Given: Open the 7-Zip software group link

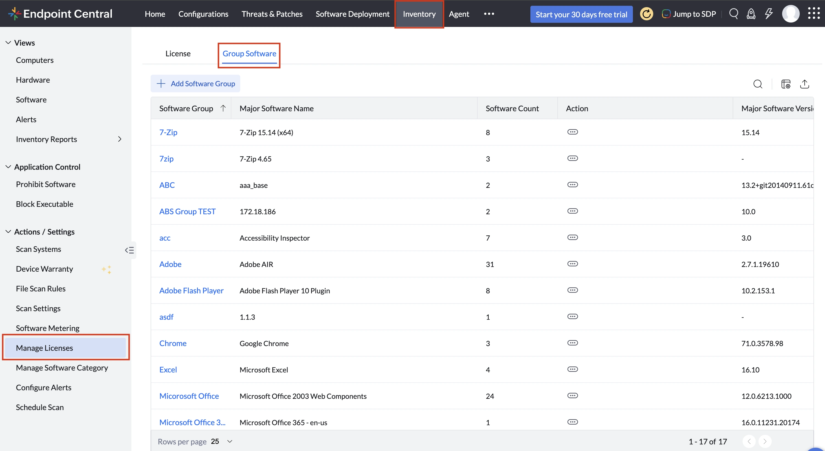Looking at the screenshot, I should tap(168, 132).
